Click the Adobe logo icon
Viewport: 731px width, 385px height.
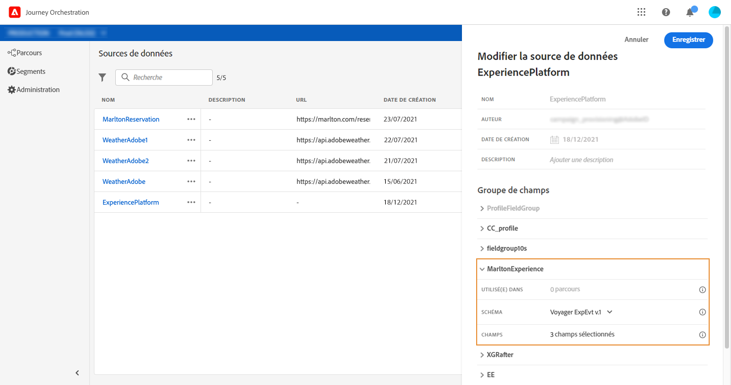pos(15,12)
